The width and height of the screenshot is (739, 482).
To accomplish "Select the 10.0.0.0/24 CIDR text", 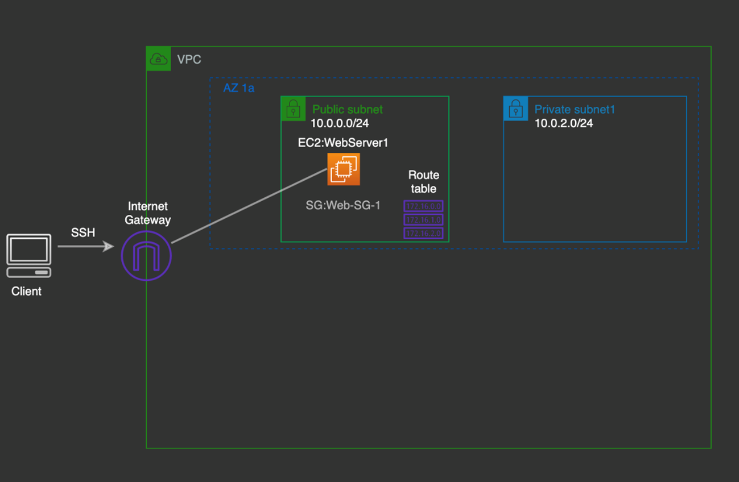I will [340, 123].
